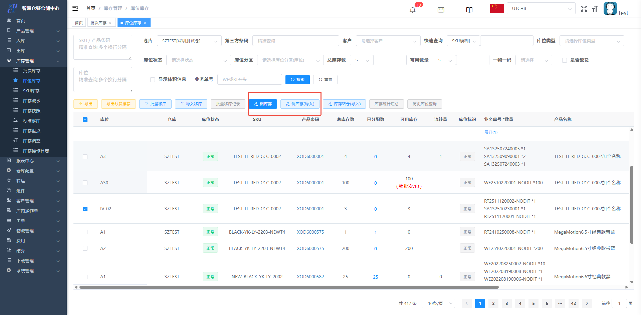Open the documentation book icon

click(x=469, y=10)
